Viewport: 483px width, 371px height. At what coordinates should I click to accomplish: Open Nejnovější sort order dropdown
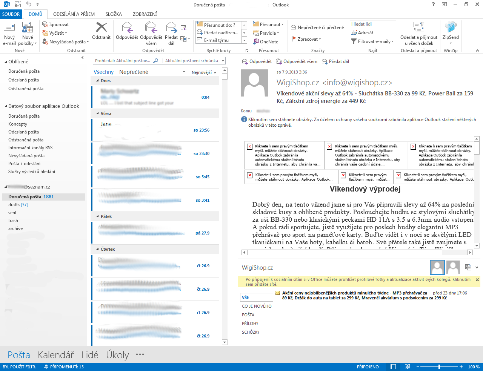pyautogui.click(x=204, y=72)
